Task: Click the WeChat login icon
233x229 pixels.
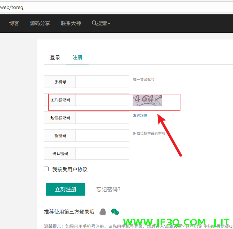Action: tap(115, 212)
